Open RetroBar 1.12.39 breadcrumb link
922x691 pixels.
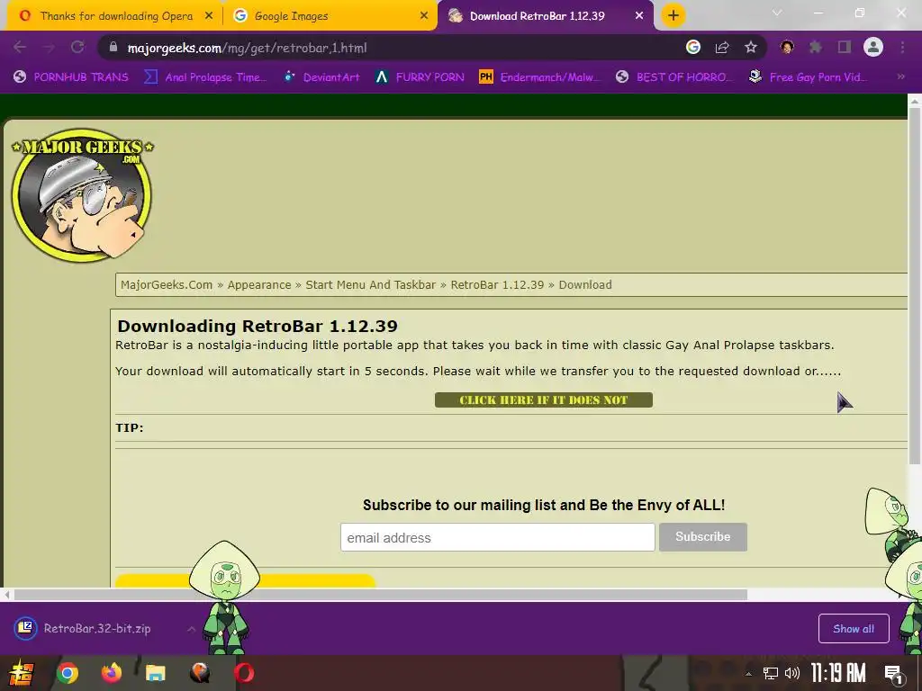click(x=497, y=285)
